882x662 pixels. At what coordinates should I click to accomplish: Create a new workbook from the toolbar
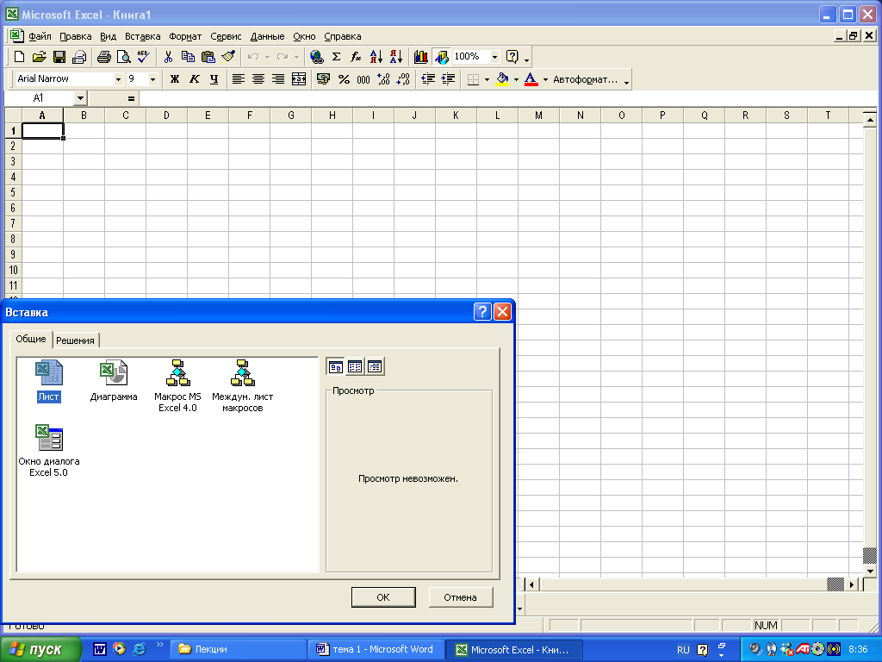[19, 56]
